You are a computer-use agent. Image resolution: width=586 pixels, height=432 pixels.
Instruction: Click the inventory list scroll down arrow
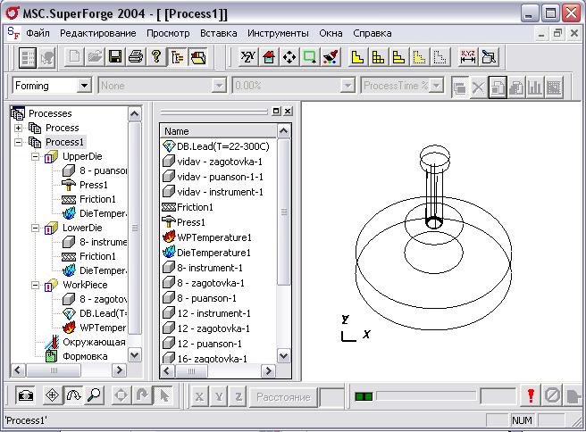coord(283,355)
